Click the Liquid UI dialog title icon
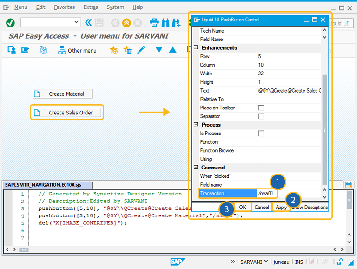This screenshot has height=269, width=357. (197, 20)
